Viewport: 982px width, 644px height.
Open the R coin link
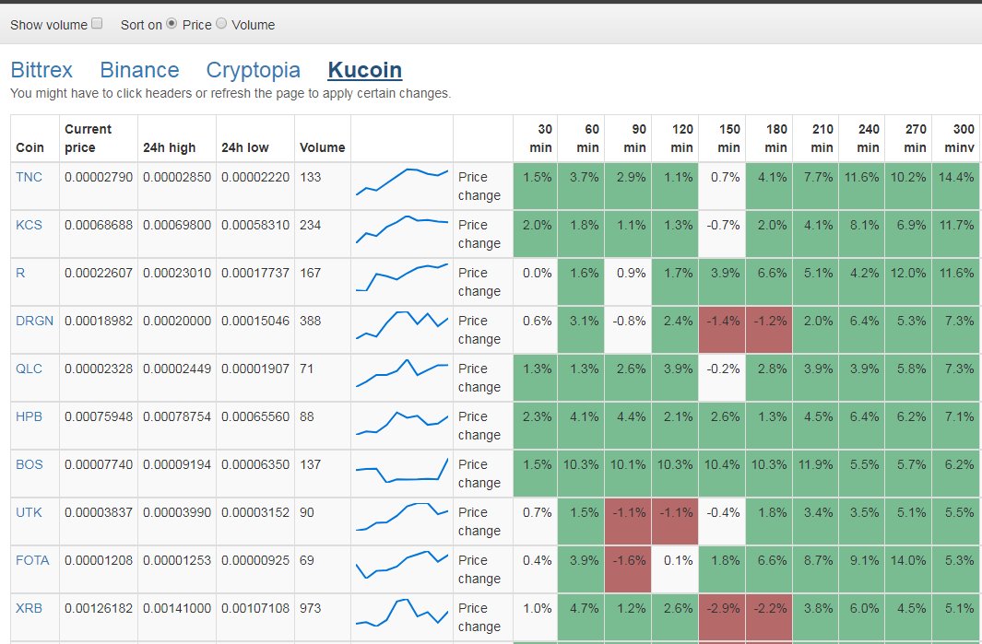click(x=20, y=273)
